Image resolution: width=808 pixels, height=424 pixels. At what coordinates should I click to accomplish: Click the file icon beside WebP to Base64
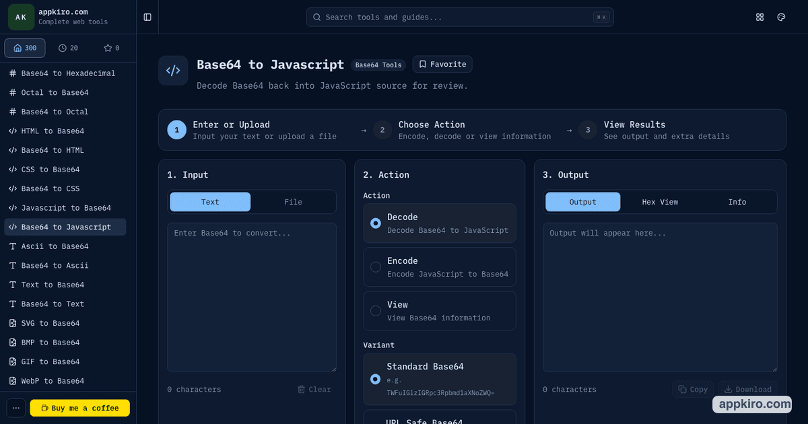(x=13, y=381)
